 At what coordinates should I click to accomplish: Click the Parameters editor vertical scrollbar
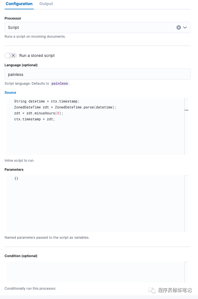[186, 204]
